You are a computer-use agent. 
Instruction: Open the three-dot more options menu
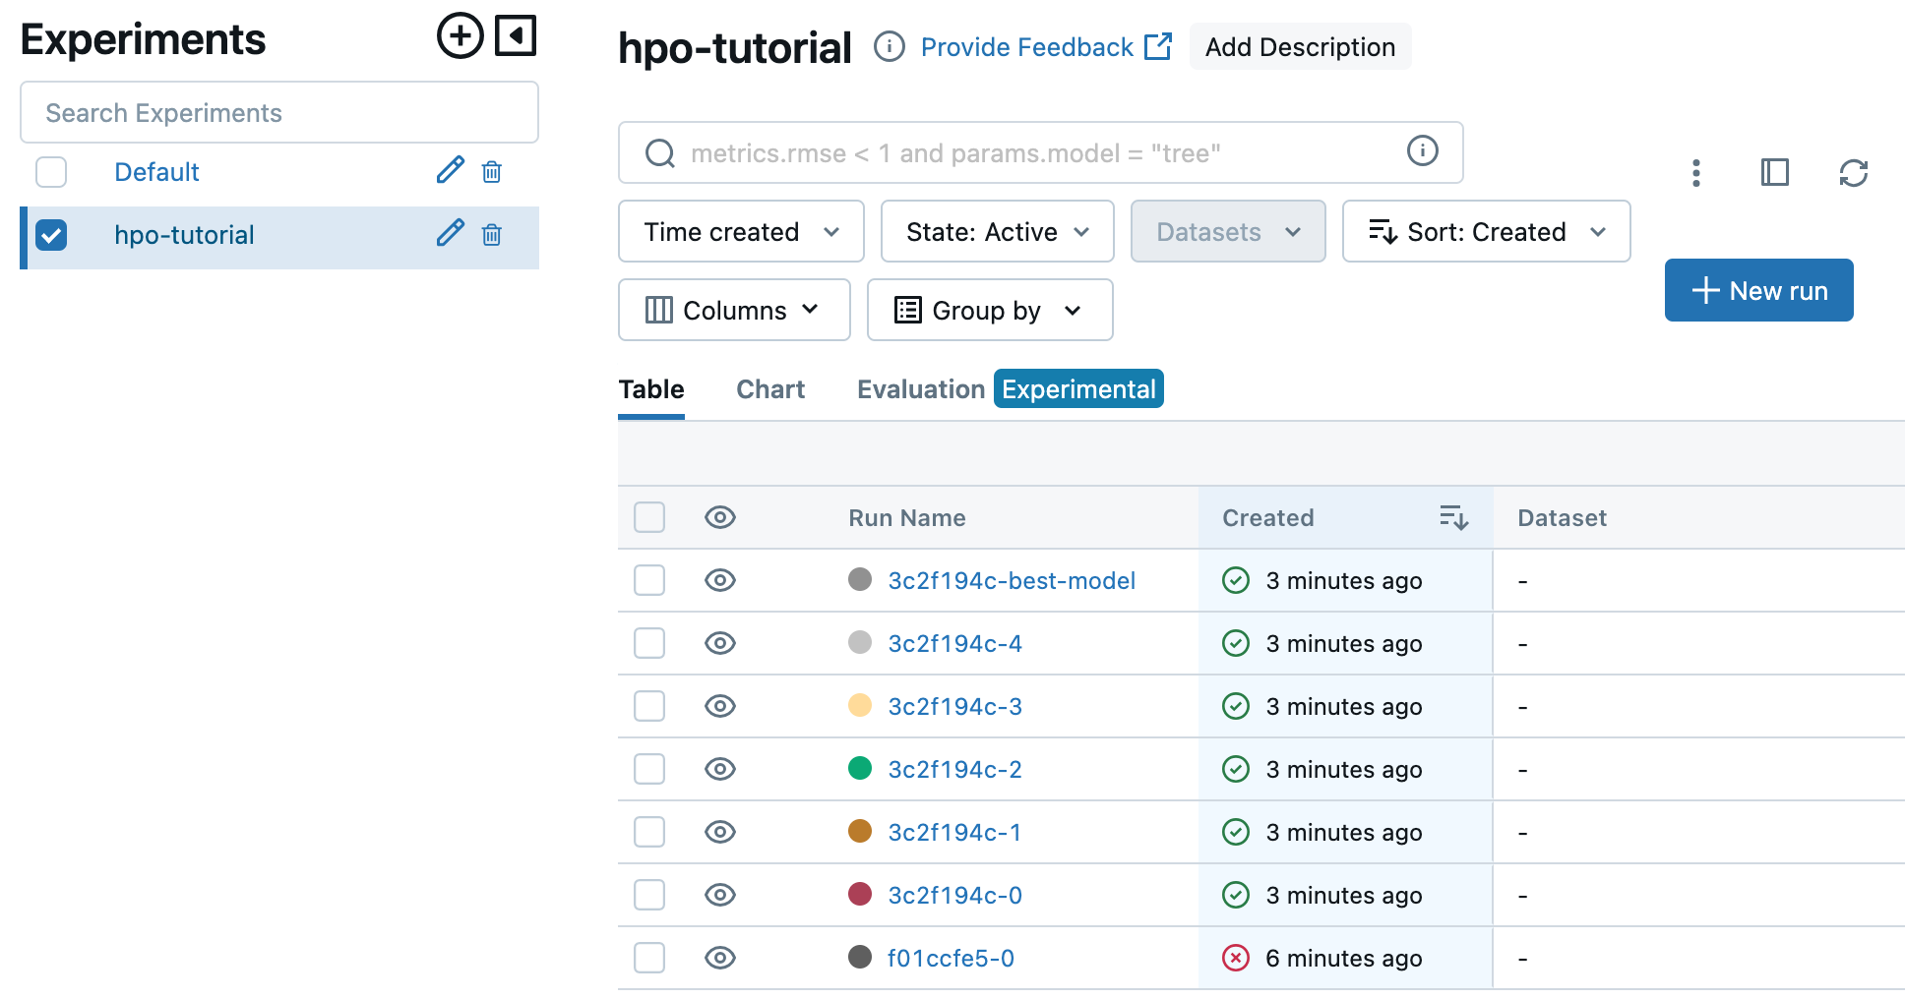pos(1696,173)
